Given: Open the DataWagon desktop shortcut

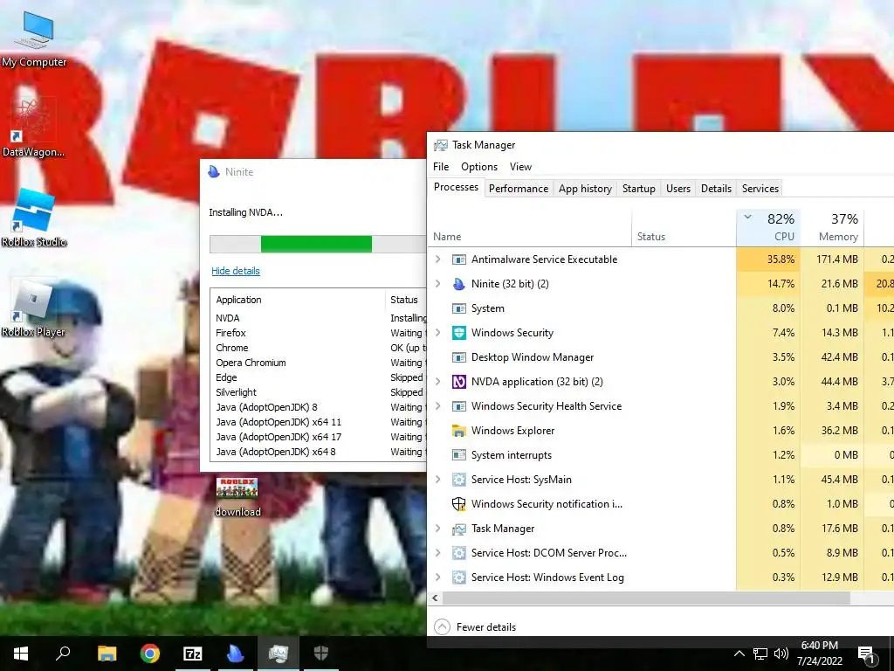Looking at the screenshot, I should click(33, 128).
